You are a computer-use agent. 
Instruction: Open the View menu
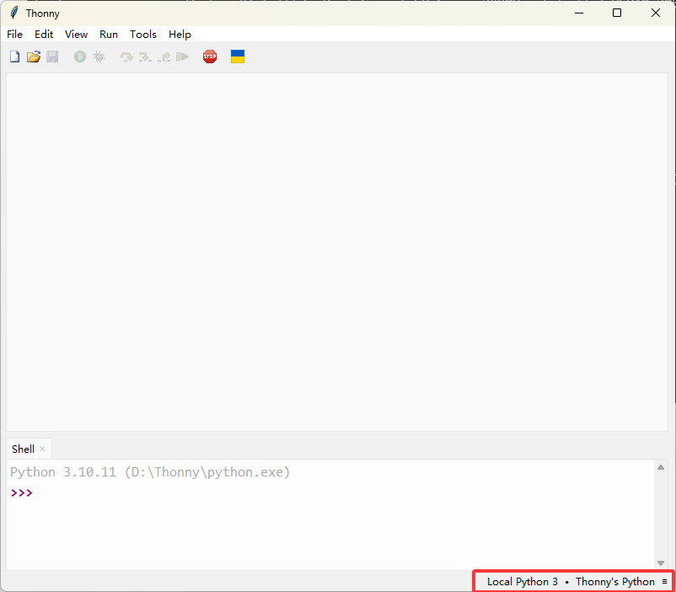(x=76, y=35)
